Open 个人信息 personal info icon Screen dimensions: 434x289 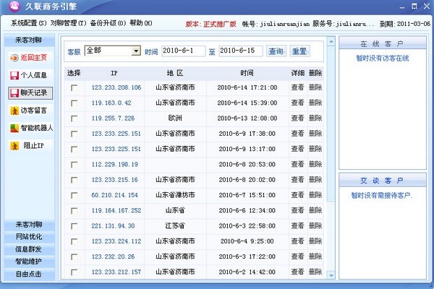[x=14, y=74]
